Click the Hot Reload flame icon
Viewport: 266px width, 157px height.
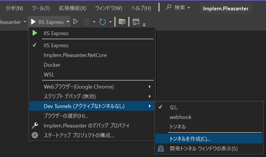coord(87,22)
